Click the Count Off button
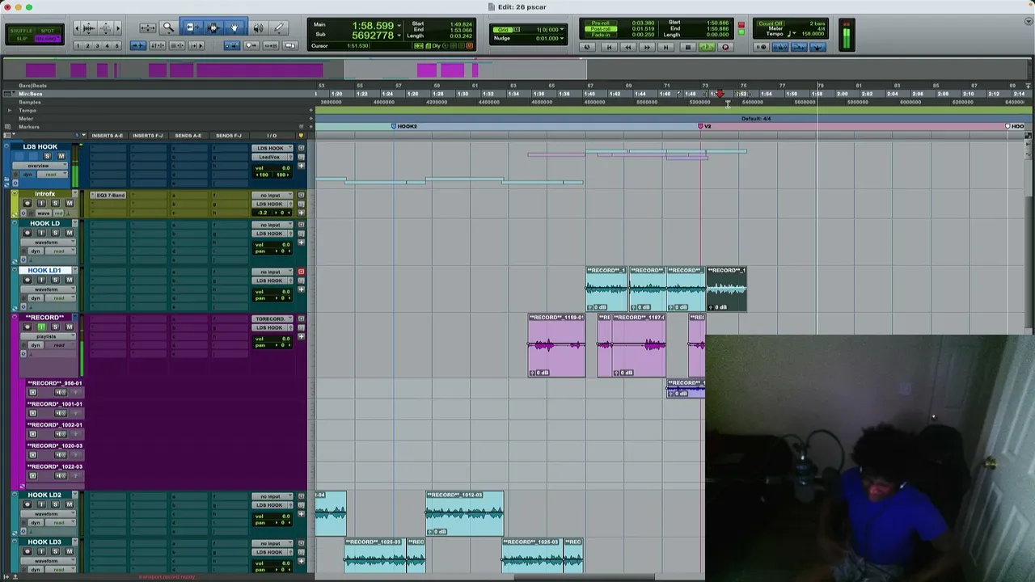Screen dimensions: 1035x582 (771, 23)
